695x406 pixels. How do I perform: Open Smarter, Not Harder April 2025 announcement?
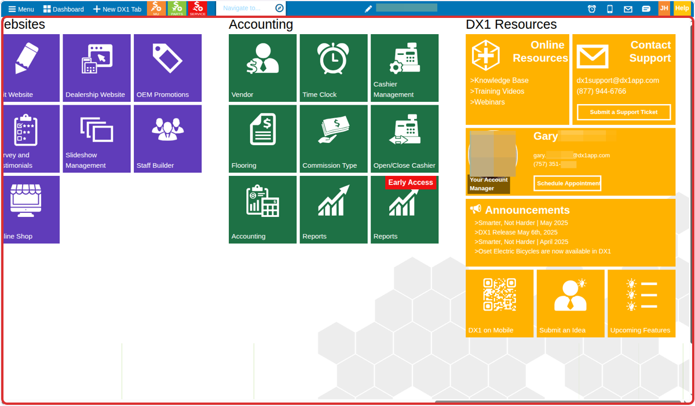pyautogui.click(x=521, y=242)
